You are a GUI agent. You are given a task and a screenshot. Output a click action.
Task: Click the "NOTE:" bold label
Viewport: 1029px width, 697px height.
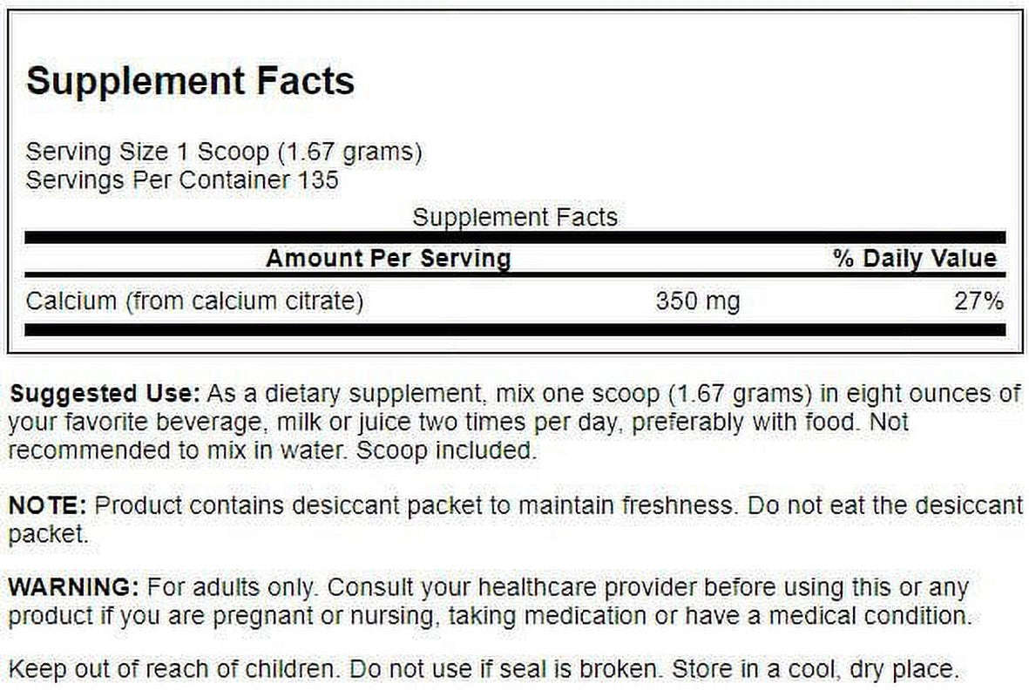click(x=48, y=504)
